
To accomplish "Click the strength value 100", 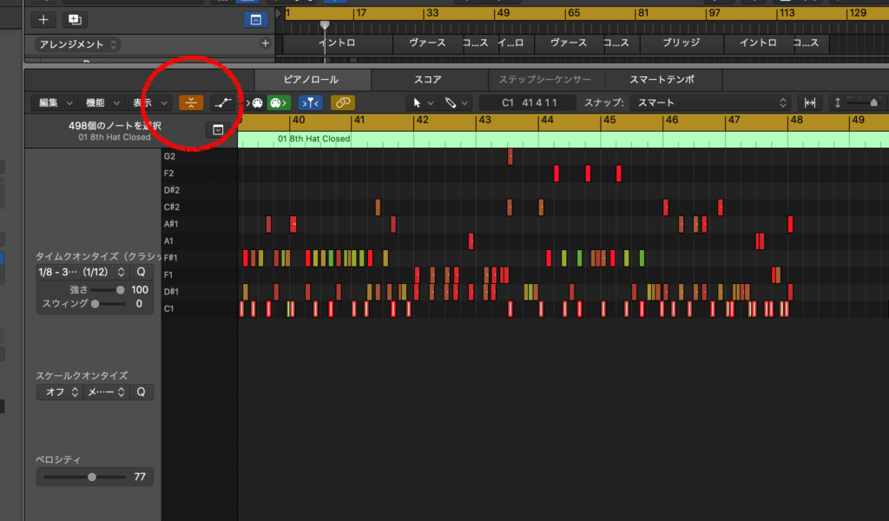I will [x=140, y=290].
